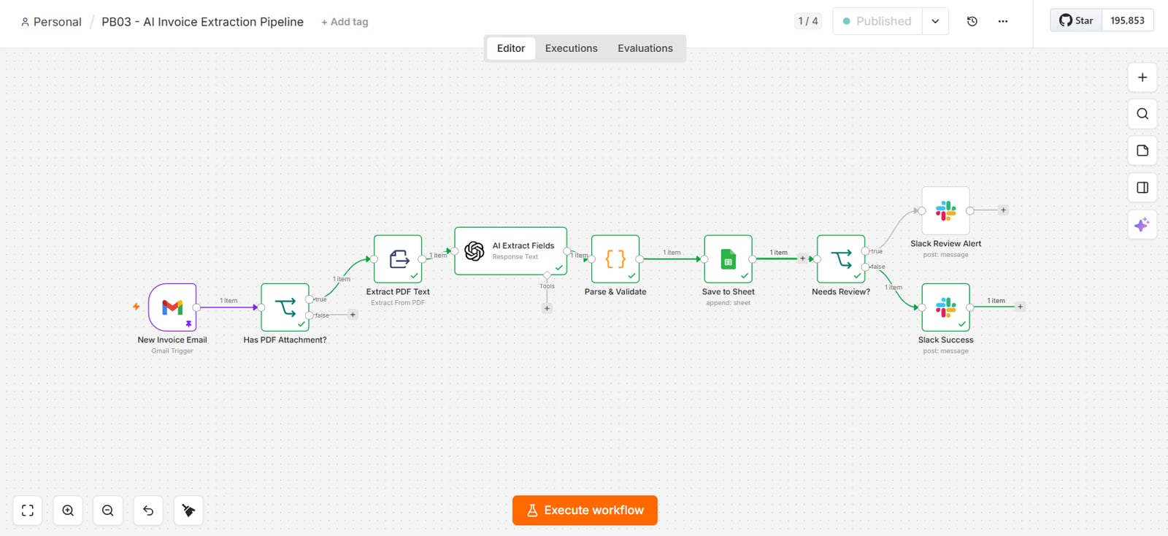Screen dimensions: 1168x536
Task: Click the Add tag link
Action: (345, 22)
